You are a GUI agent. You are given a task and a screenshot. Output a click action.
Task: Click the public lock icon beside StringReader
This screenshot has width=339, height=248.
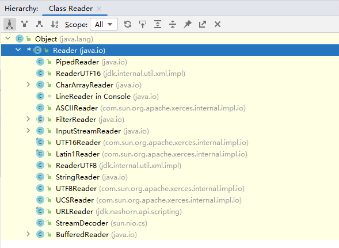pos(49,177)
